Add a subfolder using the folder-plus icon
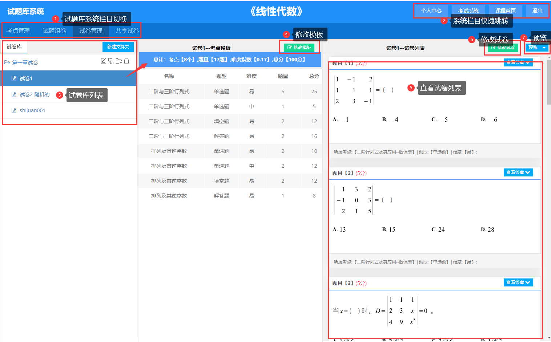This screenshot has height=342, width=551. pyautogui.click(x=119, y=61)
